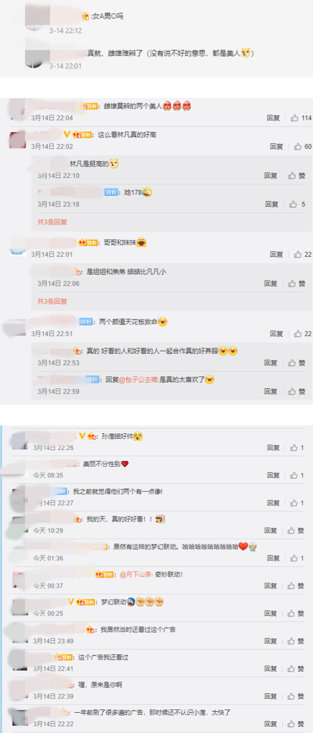This screenshot has height=733, width=313.
Task: Reply to the "雌雄莫辨的两个美人" comment
Action: (x=273, y=118)
